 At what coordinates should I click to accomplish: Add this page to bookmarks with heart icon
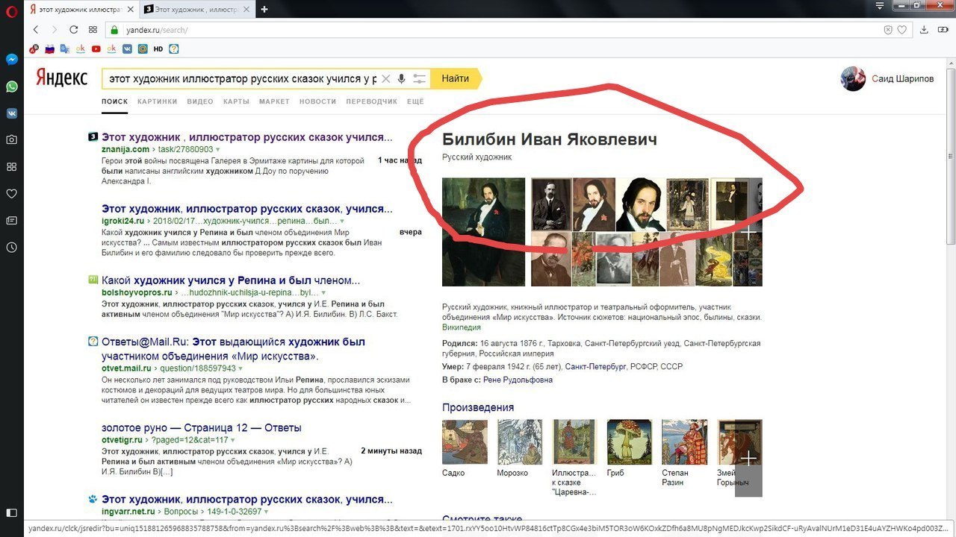[902, 30]
